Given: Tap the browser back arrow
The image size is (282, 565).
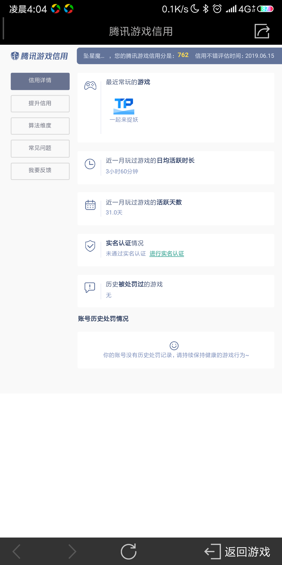Looking at the screenshot, I should click(17, 551).
